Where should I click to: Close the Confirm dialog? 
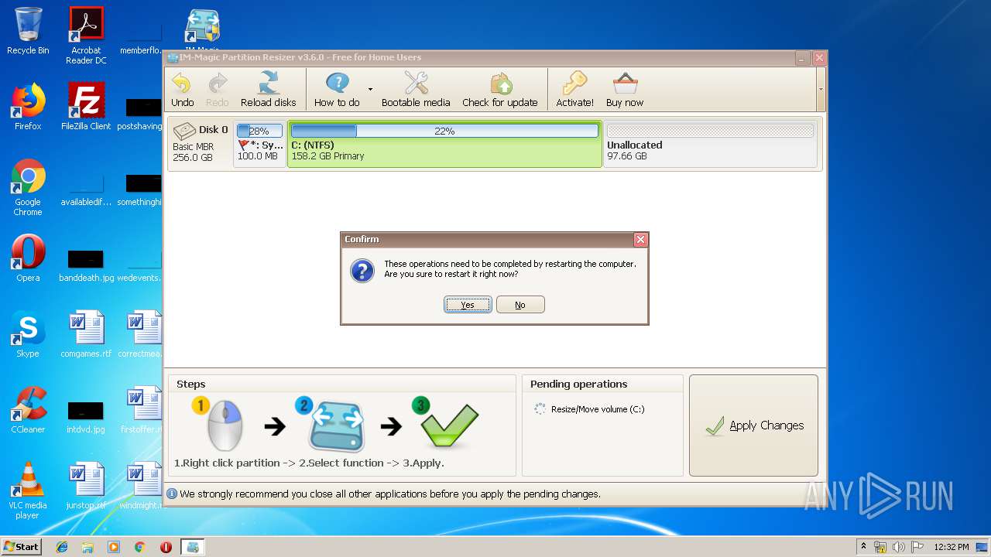tap(640, 240)
